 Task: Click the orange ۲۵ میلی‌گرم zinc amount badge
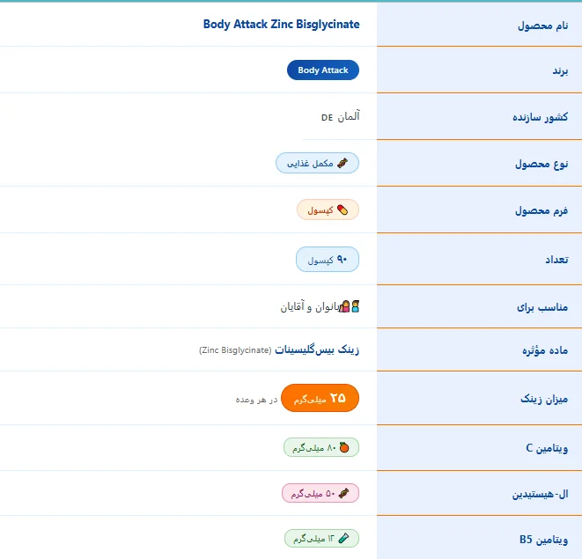(x=320, y=398)
